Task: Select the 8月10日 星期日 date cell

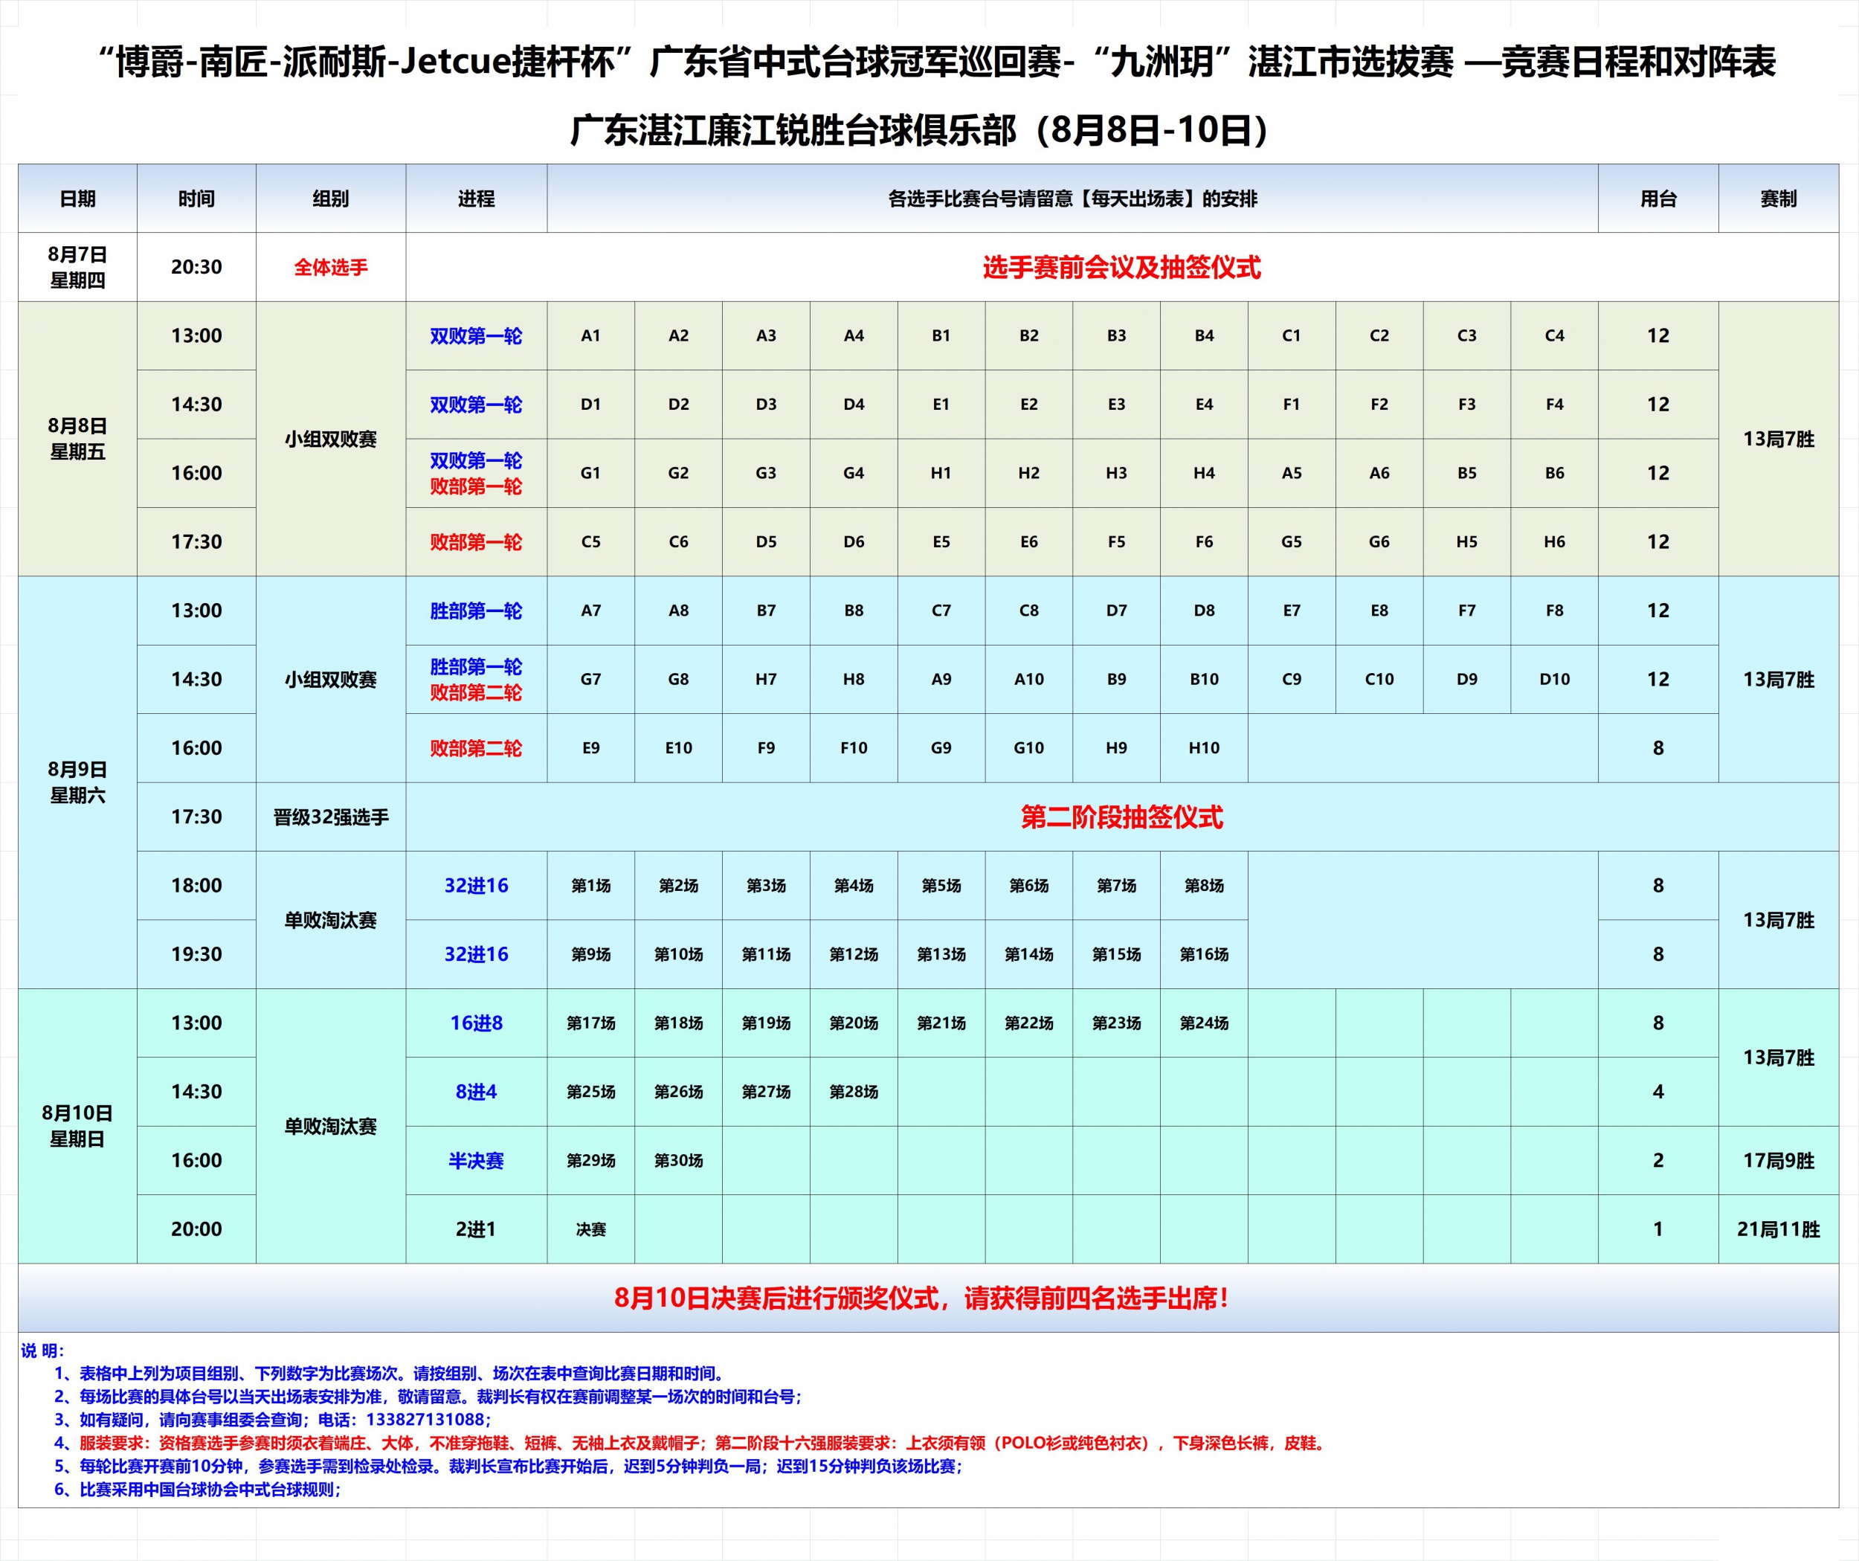Action: [77, 1125]
